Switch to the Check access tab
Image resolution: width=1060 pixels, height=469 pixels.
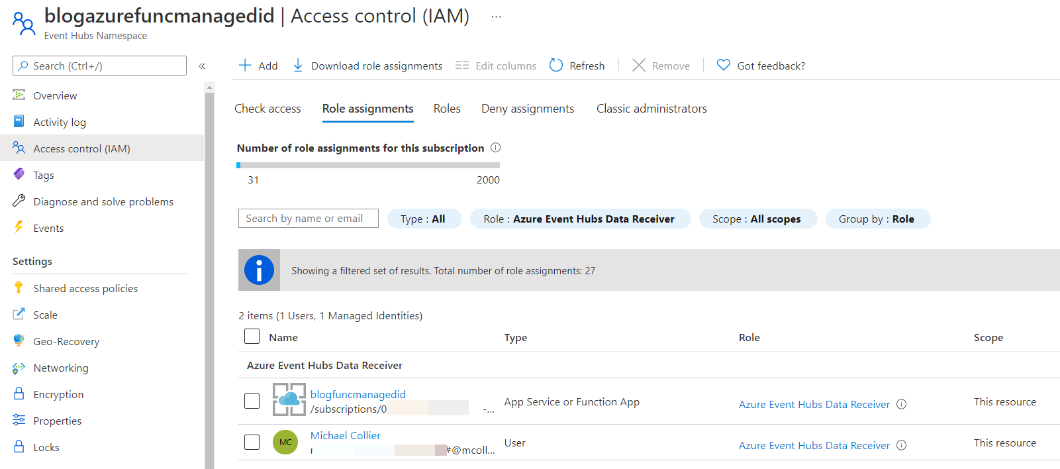point(267,109)
